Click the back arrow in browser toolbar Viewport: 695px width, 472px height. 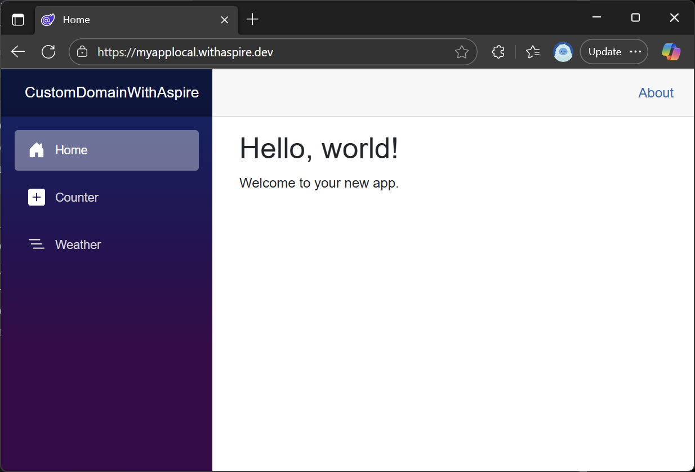18,52
